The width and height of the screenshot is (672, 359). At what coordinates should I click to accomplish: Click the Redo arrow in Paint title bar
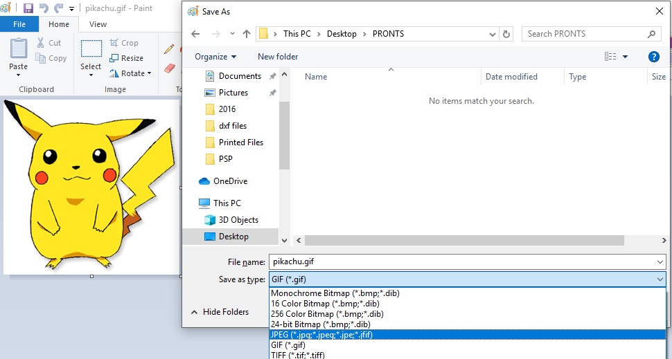[x=58, y=8]
